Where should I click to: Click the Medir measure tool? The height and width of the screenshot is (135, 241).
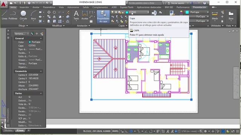[x=215, y=15]
